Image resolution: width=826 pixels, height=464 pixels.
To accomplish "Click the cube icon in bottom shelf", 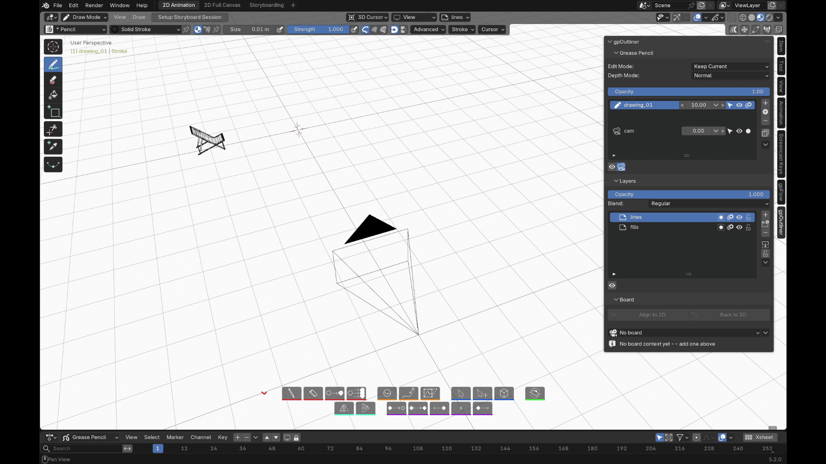I will pyautogui.click(x=504, y=393).
